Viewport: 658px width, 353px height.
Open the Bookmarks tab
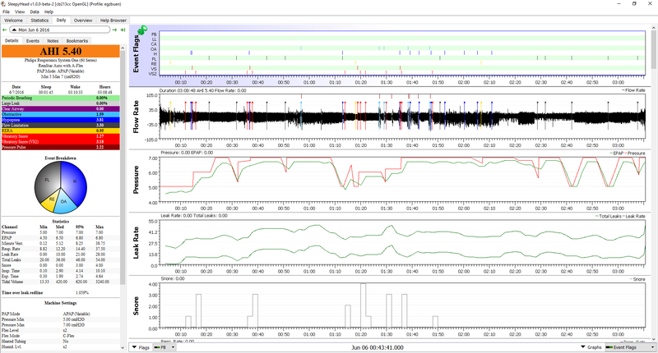click(77, 40)
